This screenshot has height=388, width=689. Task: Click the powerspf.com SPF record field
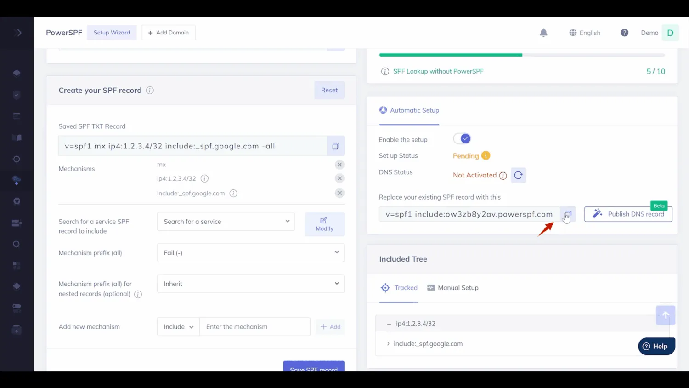[x=469, y=214]
